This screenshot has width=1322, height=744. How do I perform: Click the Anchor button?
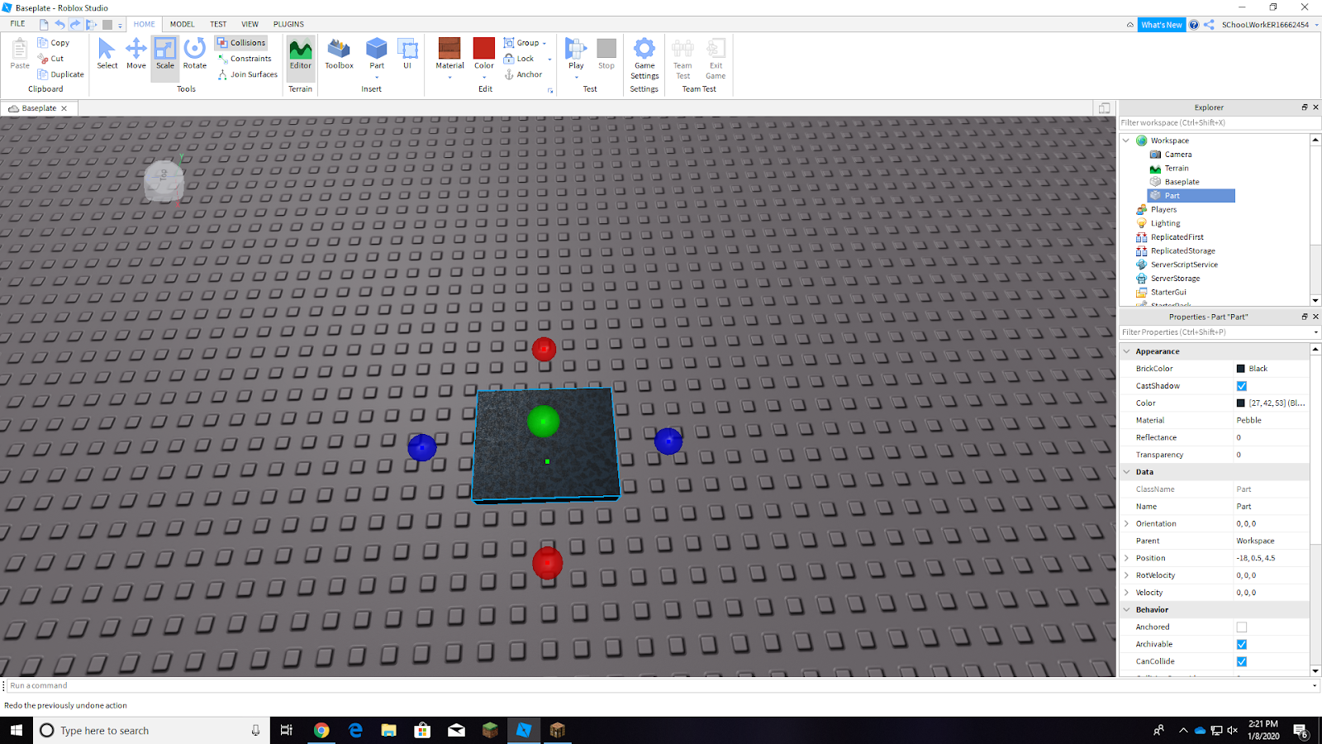tap(523, 74)
